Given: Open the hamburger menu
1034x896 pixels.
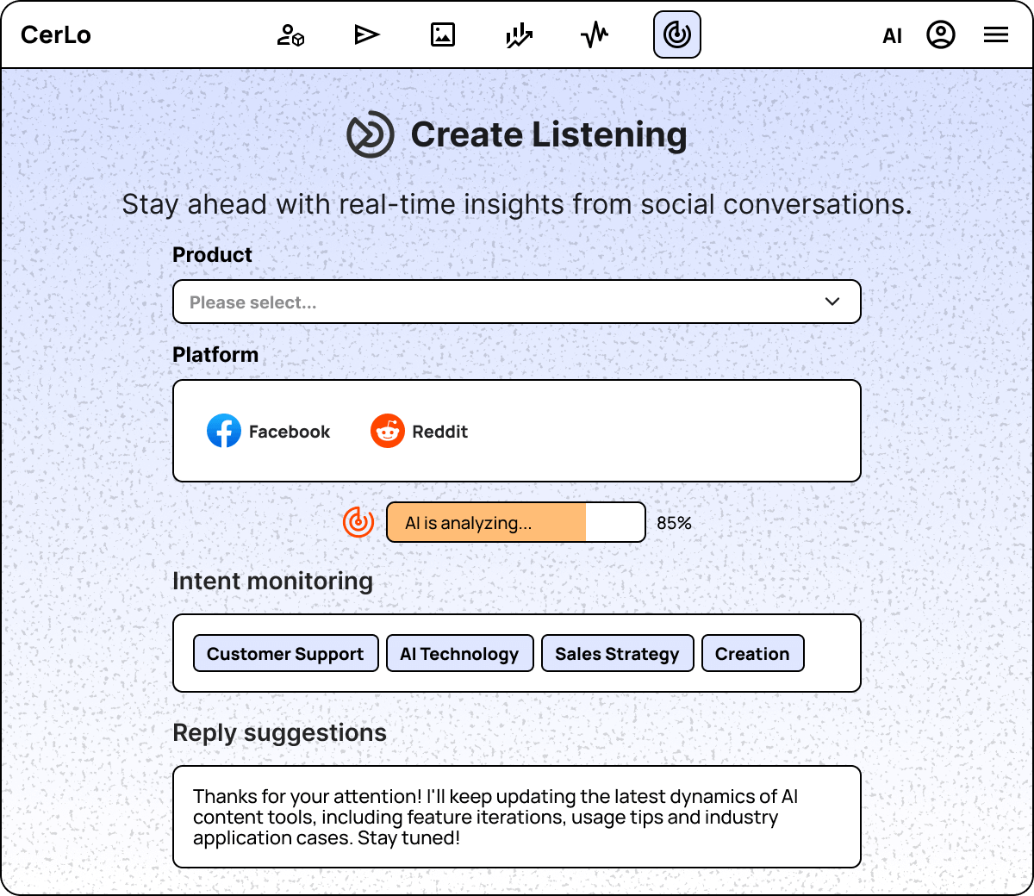Looking at the screenshot, I should (x=996, y=35).
